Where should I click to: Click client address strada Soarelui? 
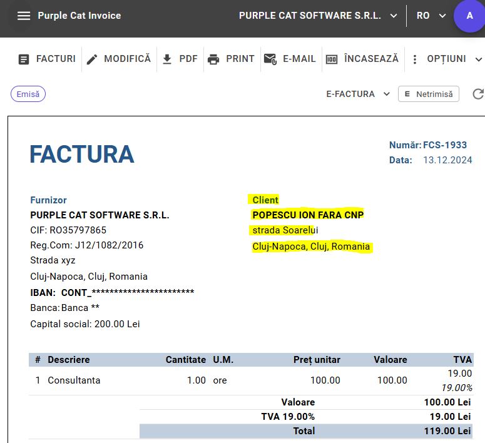(x=285, y=230)
